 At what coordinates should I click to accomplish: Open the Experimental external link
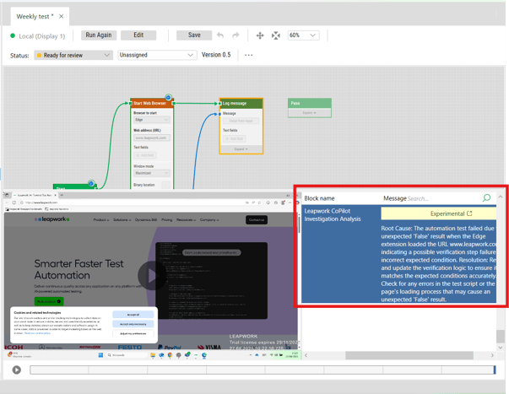coord(451,213)
